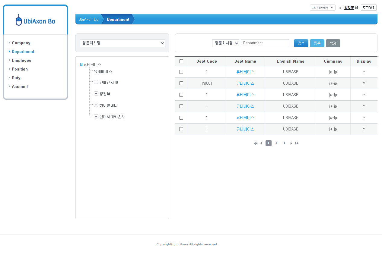The image size is (382, 267).
Task: Select the Account menu item
Action: [x=20, y=87]
